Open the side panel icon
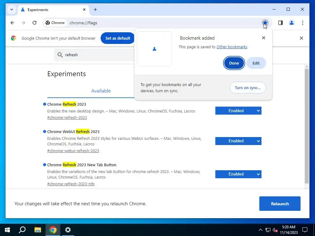The image size is (315, 236). click(x=281, y=23)
